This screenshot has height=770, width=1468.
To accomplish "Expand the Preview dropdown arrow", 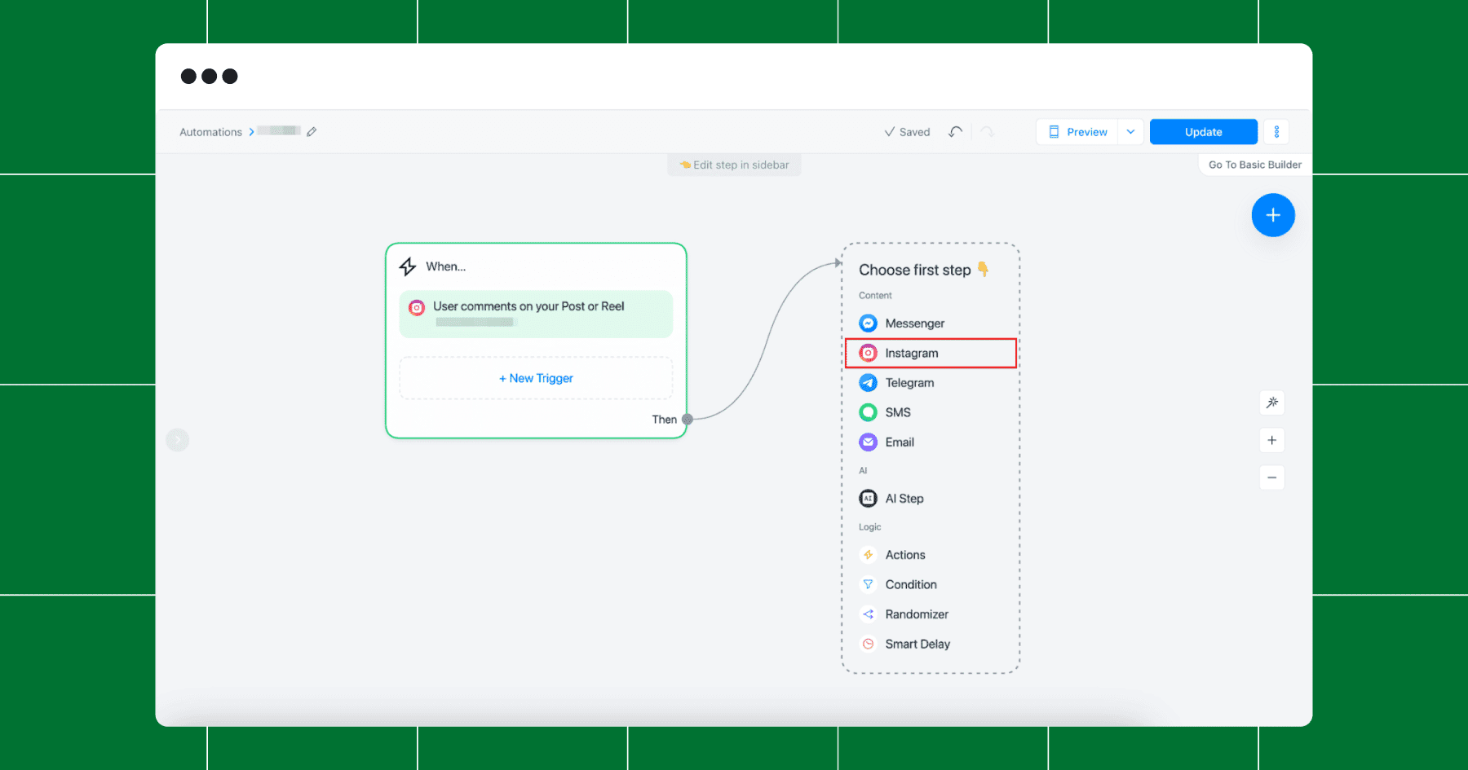I will (1130, 132).
